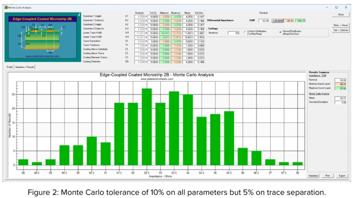The width and height of the screenshot is (353, 198).
Task: Click the Print button
Action: (x=328, y=176)
